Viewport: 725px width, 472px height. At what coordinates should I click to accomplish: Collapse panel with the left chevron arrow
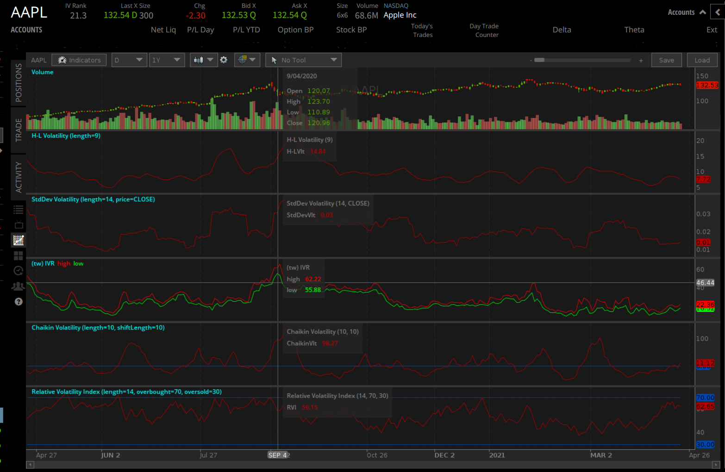pos(718,12)
